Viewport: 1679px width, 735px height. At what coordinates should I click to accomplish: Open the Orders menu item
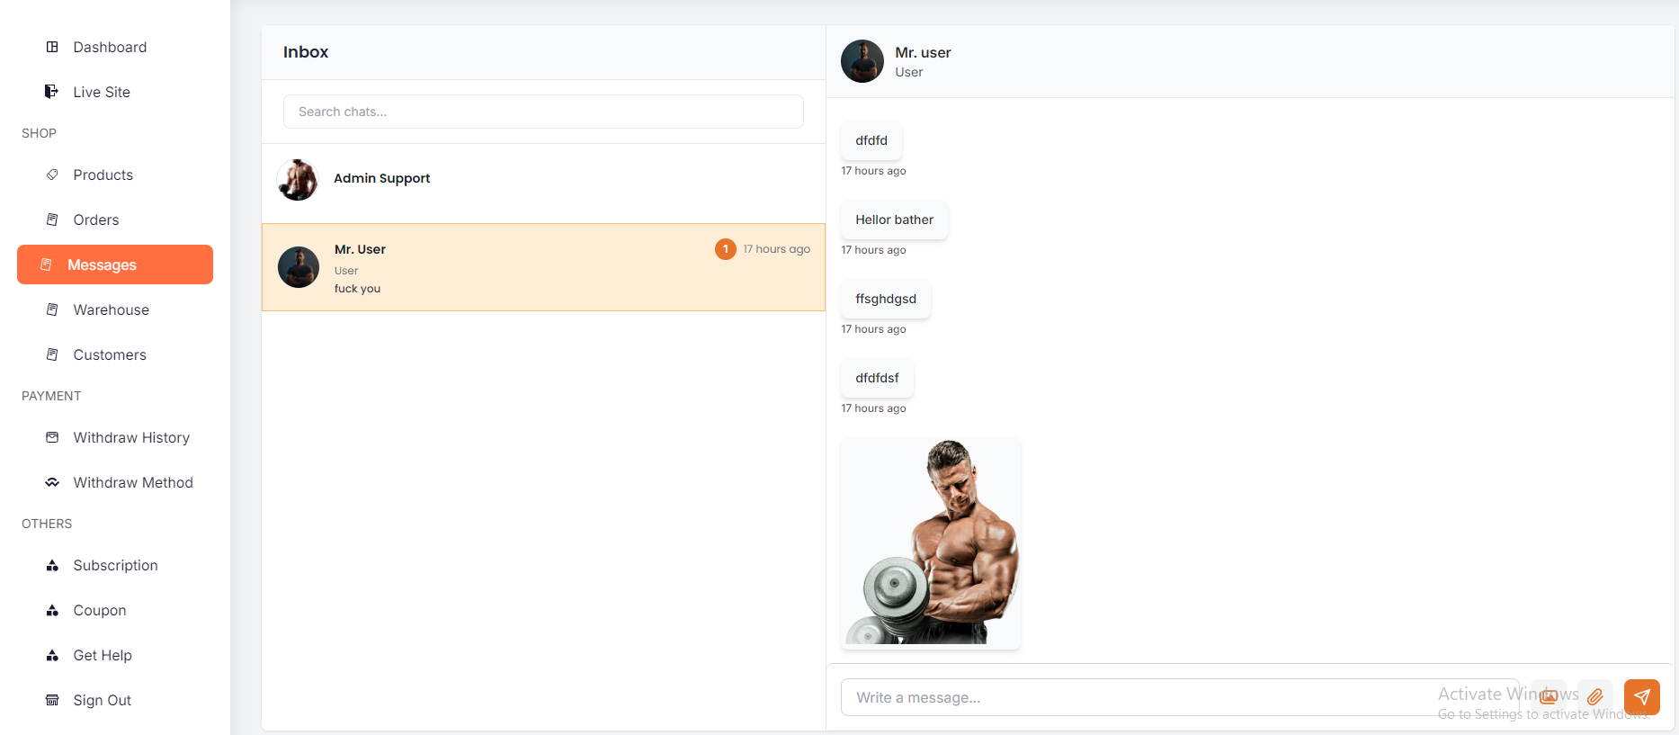click(x=95, y=220)
